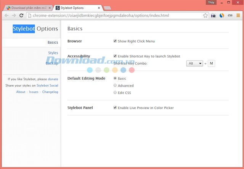Click the shortcut key M field

coord(211,63)
